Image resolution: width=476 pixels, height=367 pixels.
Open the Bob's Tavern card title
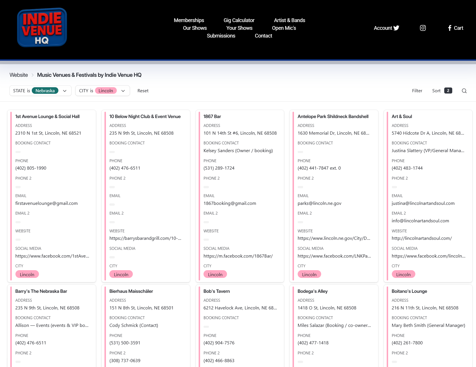click(216, 291)
